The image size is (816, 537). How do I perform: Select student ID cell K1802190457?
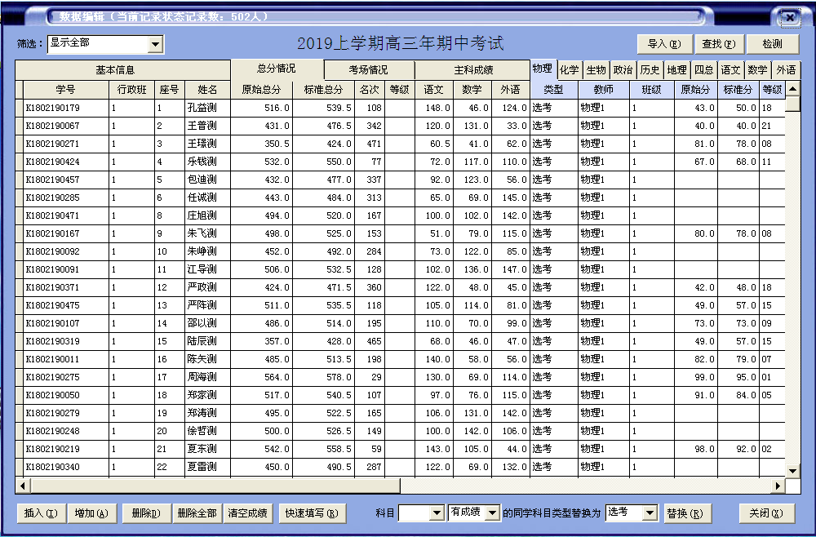(67, 180)
